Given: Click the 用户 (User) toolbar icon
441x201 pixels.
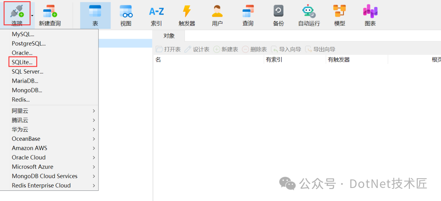Looking at the screenshot, I should point(217,15).
